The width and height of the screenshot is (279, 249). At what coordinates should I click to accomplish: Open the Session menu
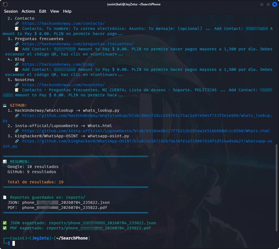click(x=11, y=11)
